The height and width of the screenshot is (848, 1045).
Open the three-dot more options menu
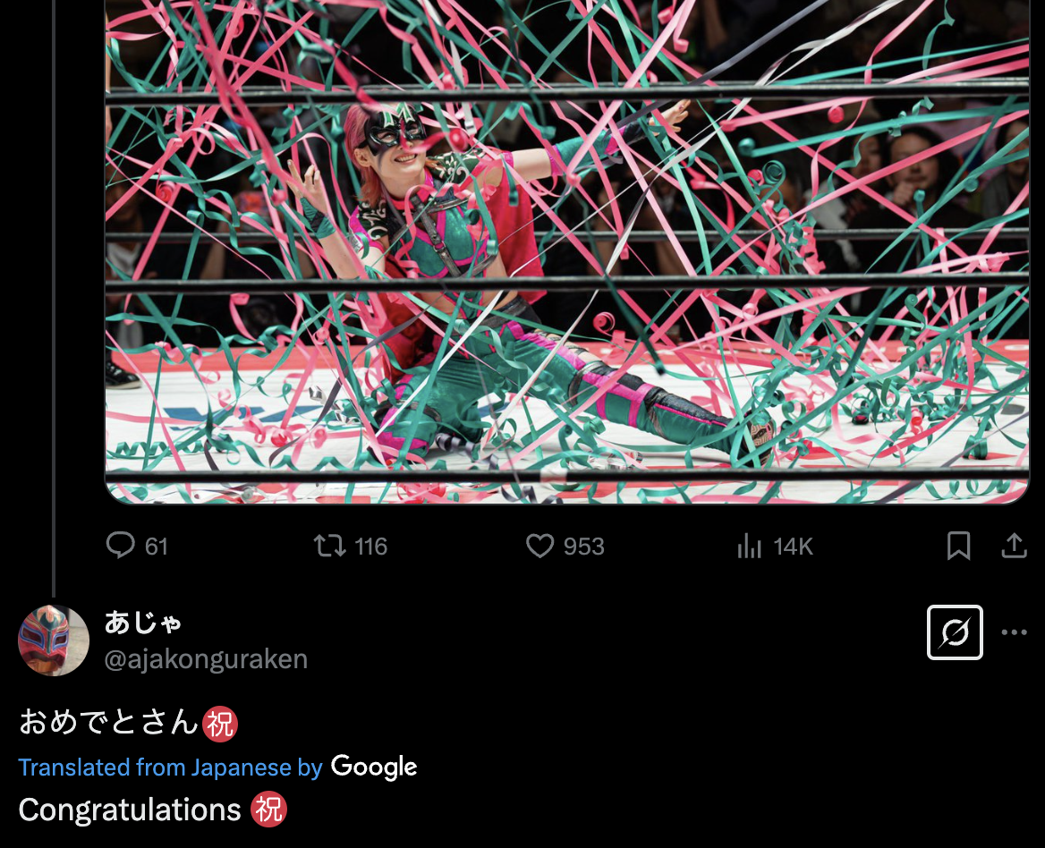[1014, 632]
